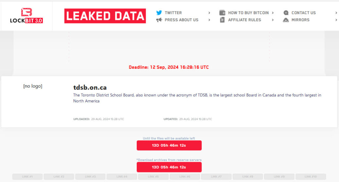339x182 pixels.
Task: Expand the chevron beside How To Buy Bitcoin
Action: [273, 13]
